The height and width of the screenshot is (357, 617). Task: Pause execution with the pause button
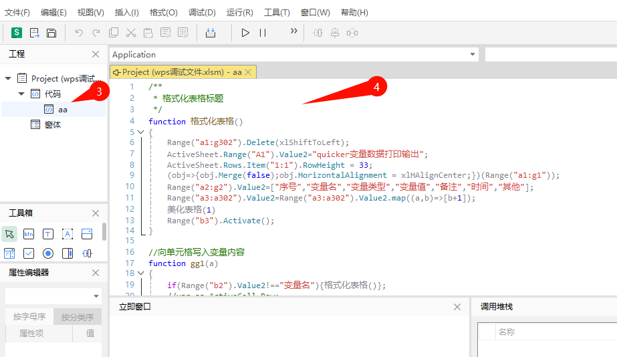[x=263, y=33]
